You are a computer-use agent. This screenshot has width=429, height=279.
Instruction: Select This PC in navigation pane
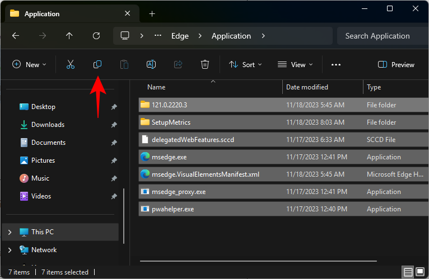point(60,232)
